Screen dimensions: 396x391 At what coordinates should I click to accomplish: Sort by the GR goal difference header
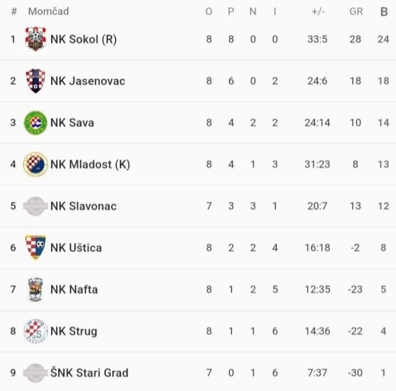coord(356,12)
